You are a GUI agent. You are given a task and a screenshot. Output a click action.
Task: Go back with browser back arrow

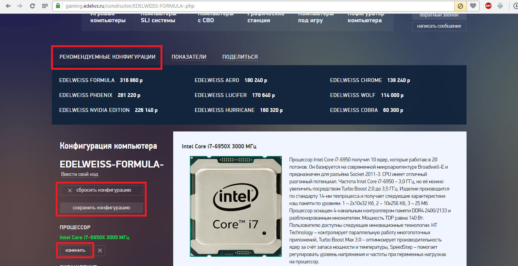click(x=8, y=6)
